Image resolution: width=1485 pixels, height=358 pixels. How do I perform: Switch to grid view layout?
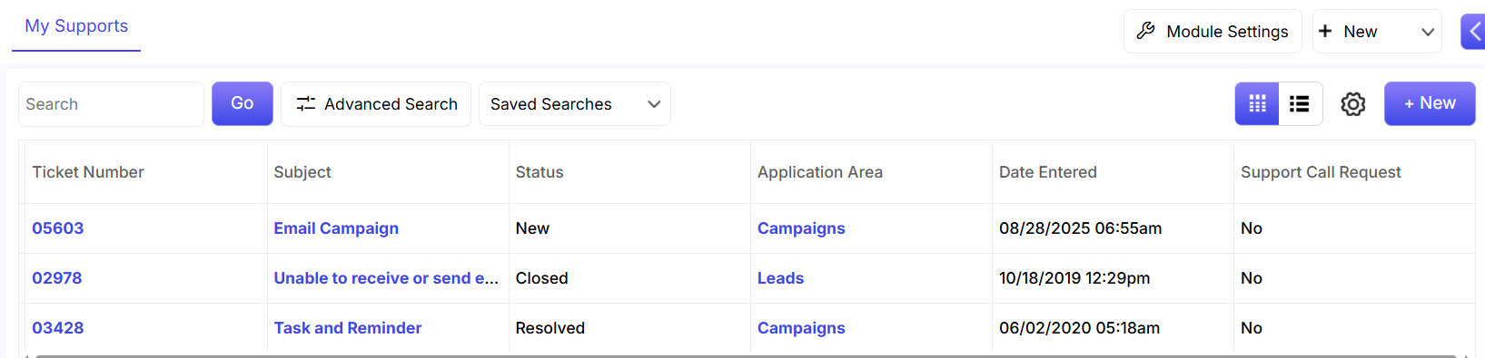1257,104
